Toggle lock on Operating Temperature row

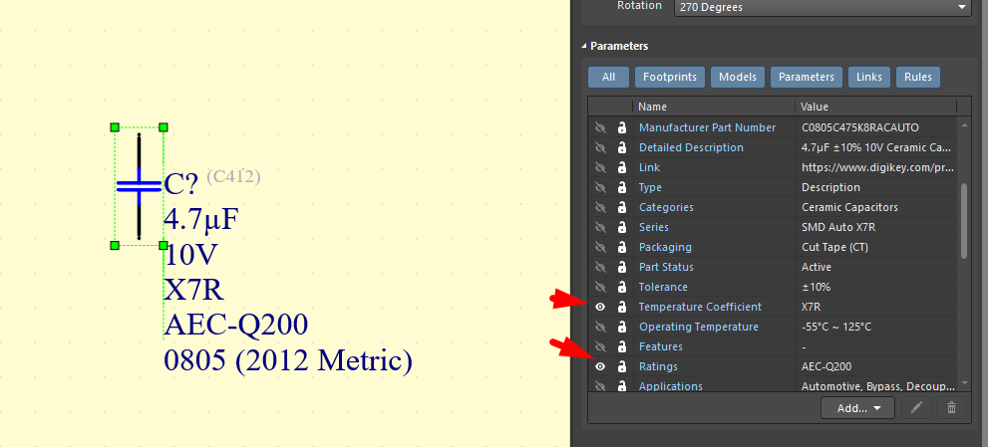[x=622, y=327]
